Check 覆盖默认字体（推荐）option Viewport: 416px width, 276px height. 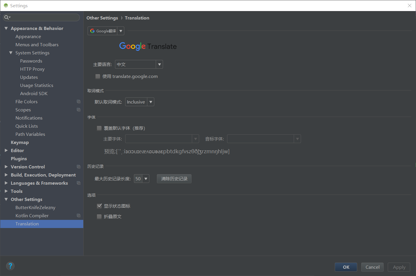(x=99, y=128)
